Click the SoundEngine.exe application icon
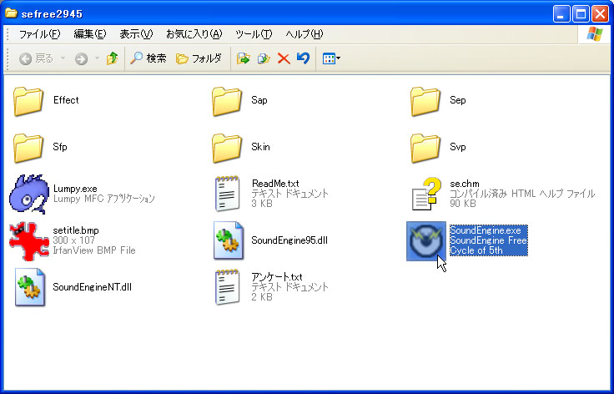The width and height of the screenshot is (614, 394). [x=426, y=241]
